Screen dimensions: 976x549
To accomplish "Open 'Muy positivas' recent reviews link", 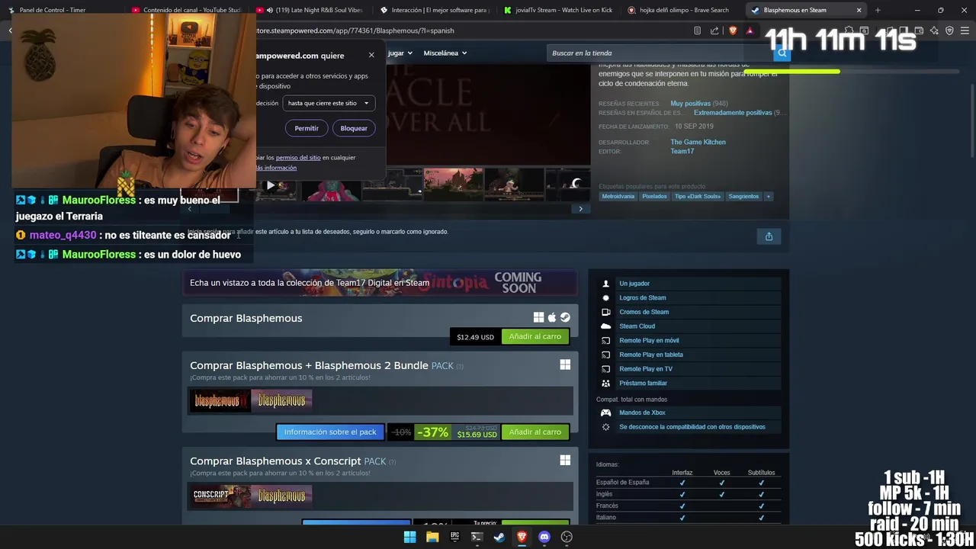I will [x=690, y=104].
